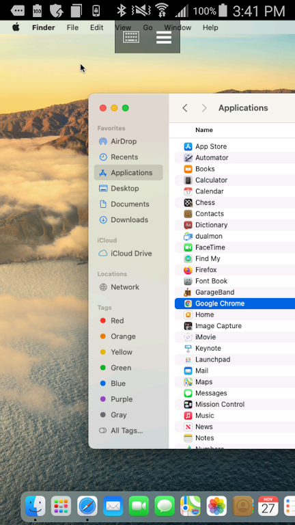The image size is (295, 525).
Task: Select Documents in sidebar
Action: click(128, 204)
